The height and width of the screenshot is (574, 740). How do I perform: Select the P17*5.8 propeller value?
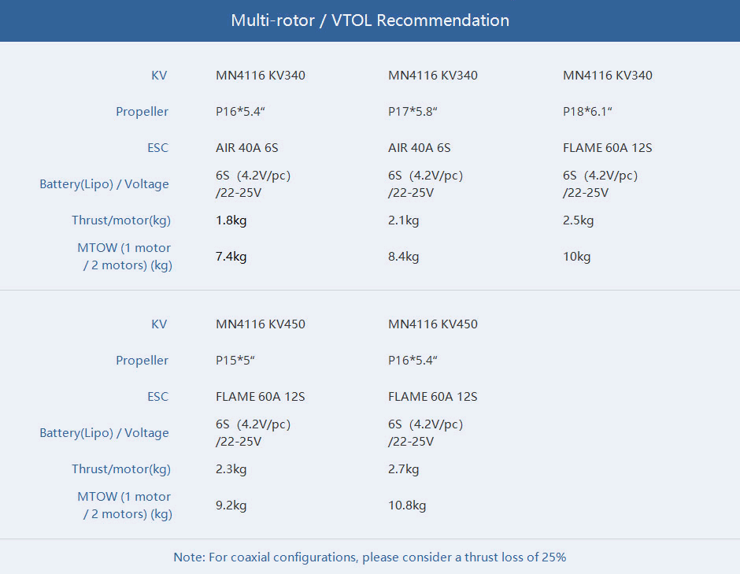[413, 111]
